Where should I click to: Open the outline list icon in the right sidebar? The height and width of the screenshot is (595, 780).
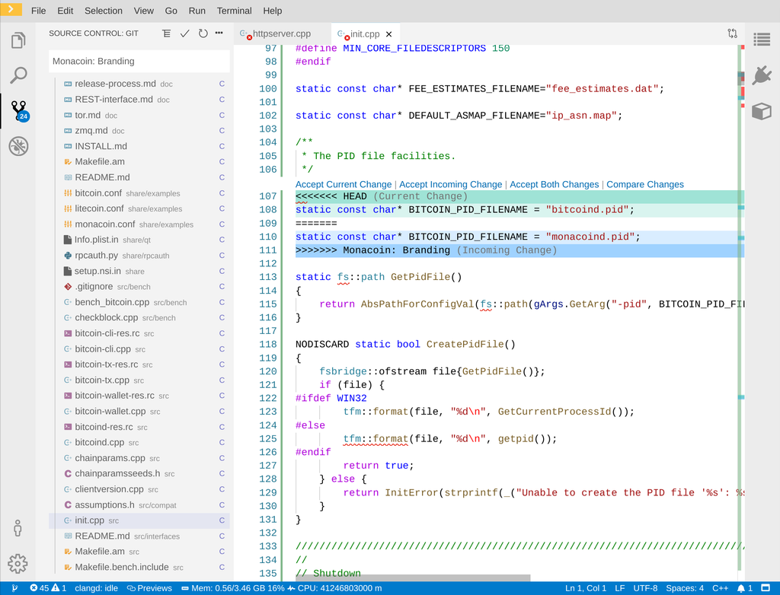pyautogui.click(x=762, y=40)
